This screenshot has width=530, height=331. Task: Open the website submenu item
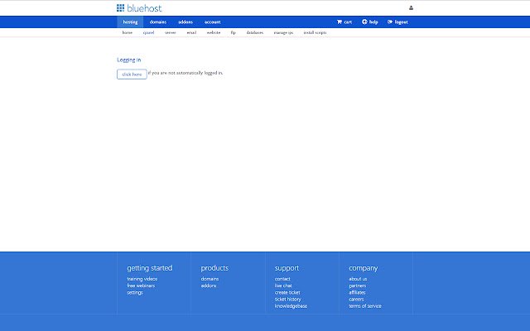[214, 33]
